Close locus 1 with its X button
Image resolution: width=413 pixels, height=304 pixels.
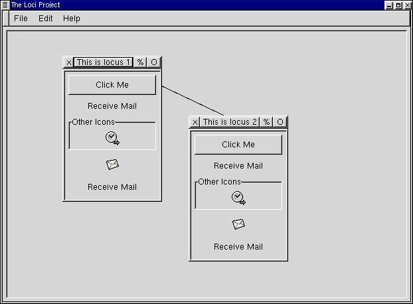[69, 62]
